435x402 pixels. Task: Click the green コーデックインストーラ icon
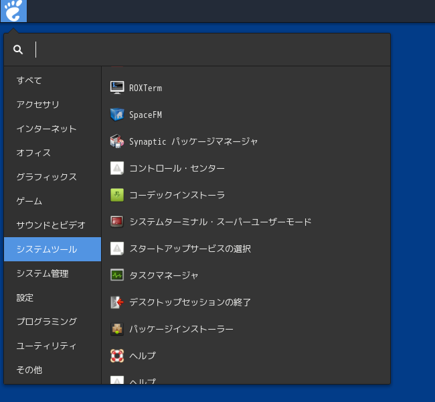[x=117, y=195]
